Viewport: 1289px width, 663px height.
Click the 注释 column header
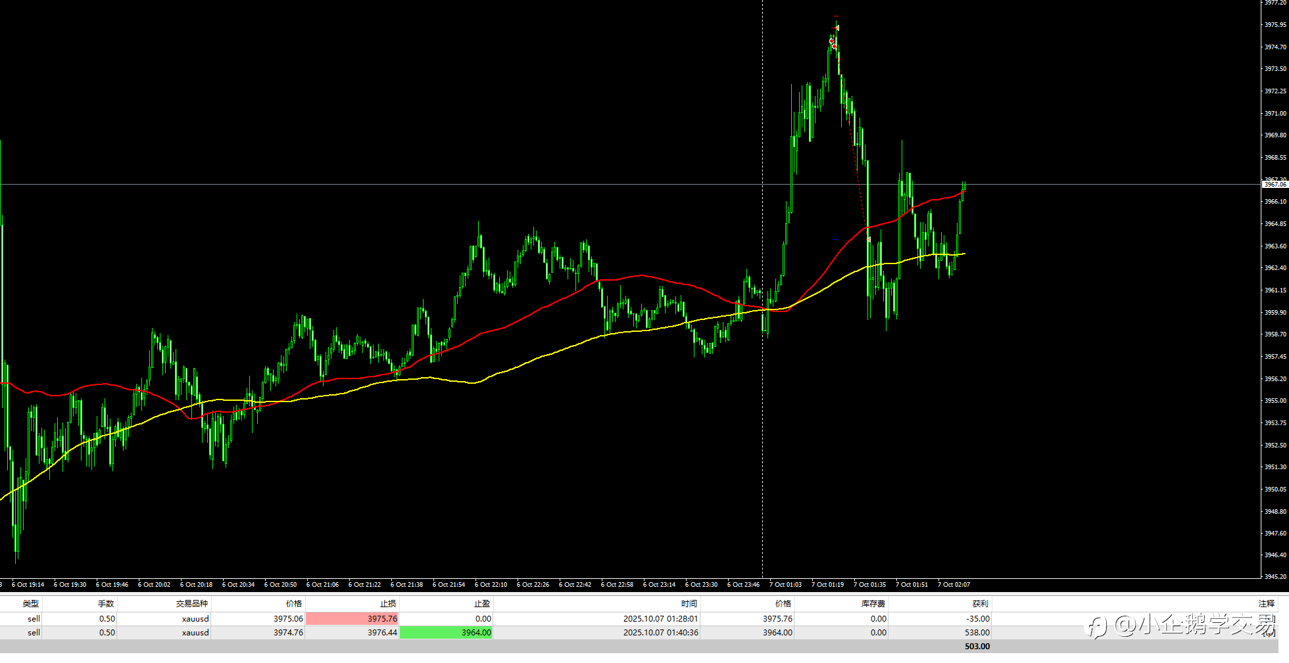tap(1267, 603)
